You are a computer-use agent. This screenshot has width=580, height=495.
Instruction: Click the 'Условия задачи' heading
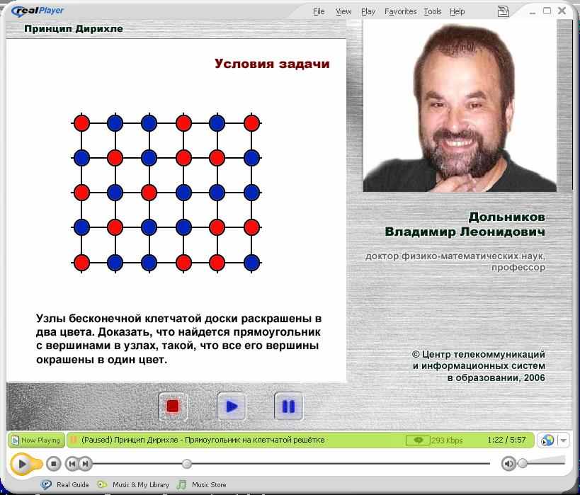(272, 64)
